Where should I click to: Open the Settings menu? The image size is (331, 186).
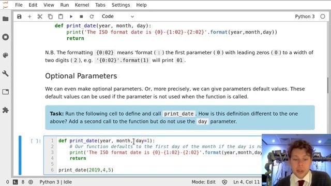pyautogui.click(x=121, y=5)
